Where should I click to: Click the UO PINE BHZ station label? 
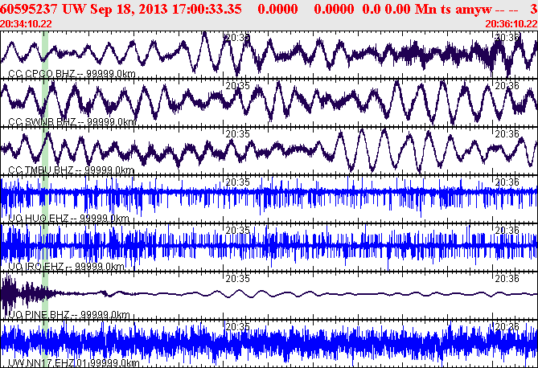coord(69,315)
